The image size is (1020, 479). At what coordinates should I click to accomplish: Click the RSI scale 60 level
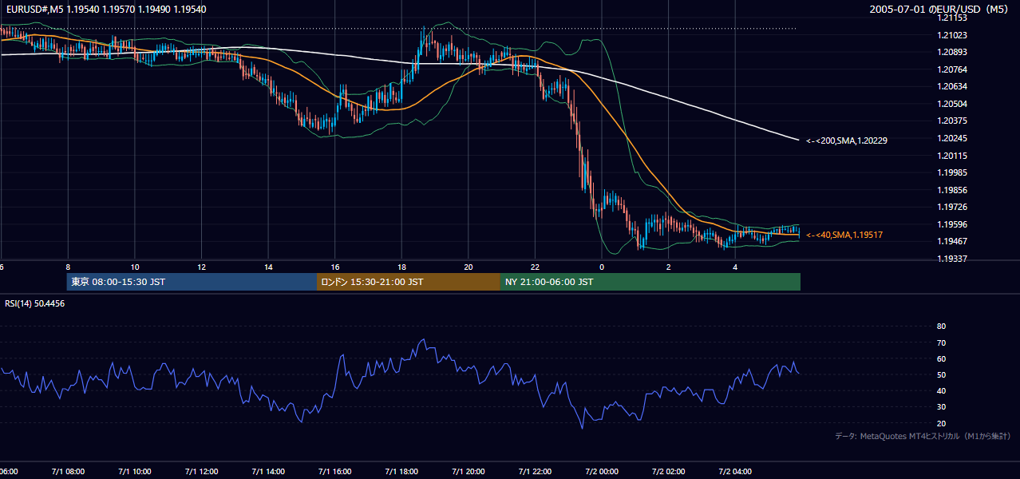[x=942, y=358]
